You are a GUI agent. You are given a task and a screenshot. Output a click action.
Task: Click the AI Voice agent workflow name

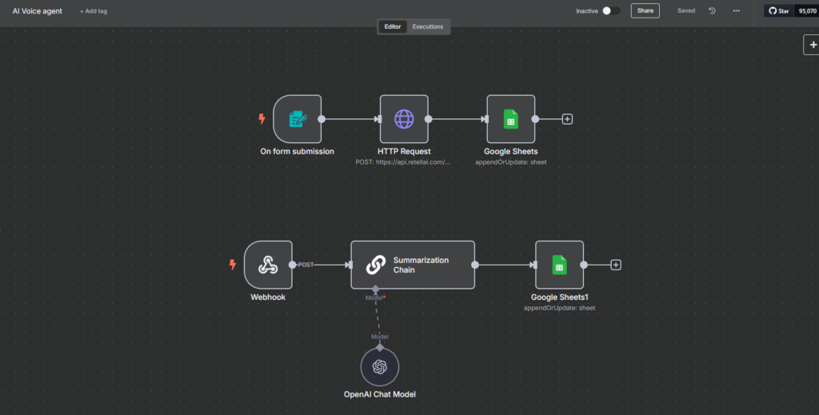(x=37, y=11)
